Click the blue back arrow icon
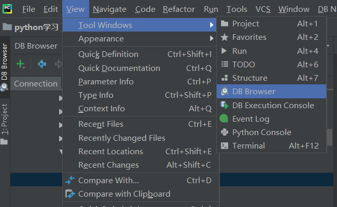This screenshot has width=337, height=207. point(42,64)
